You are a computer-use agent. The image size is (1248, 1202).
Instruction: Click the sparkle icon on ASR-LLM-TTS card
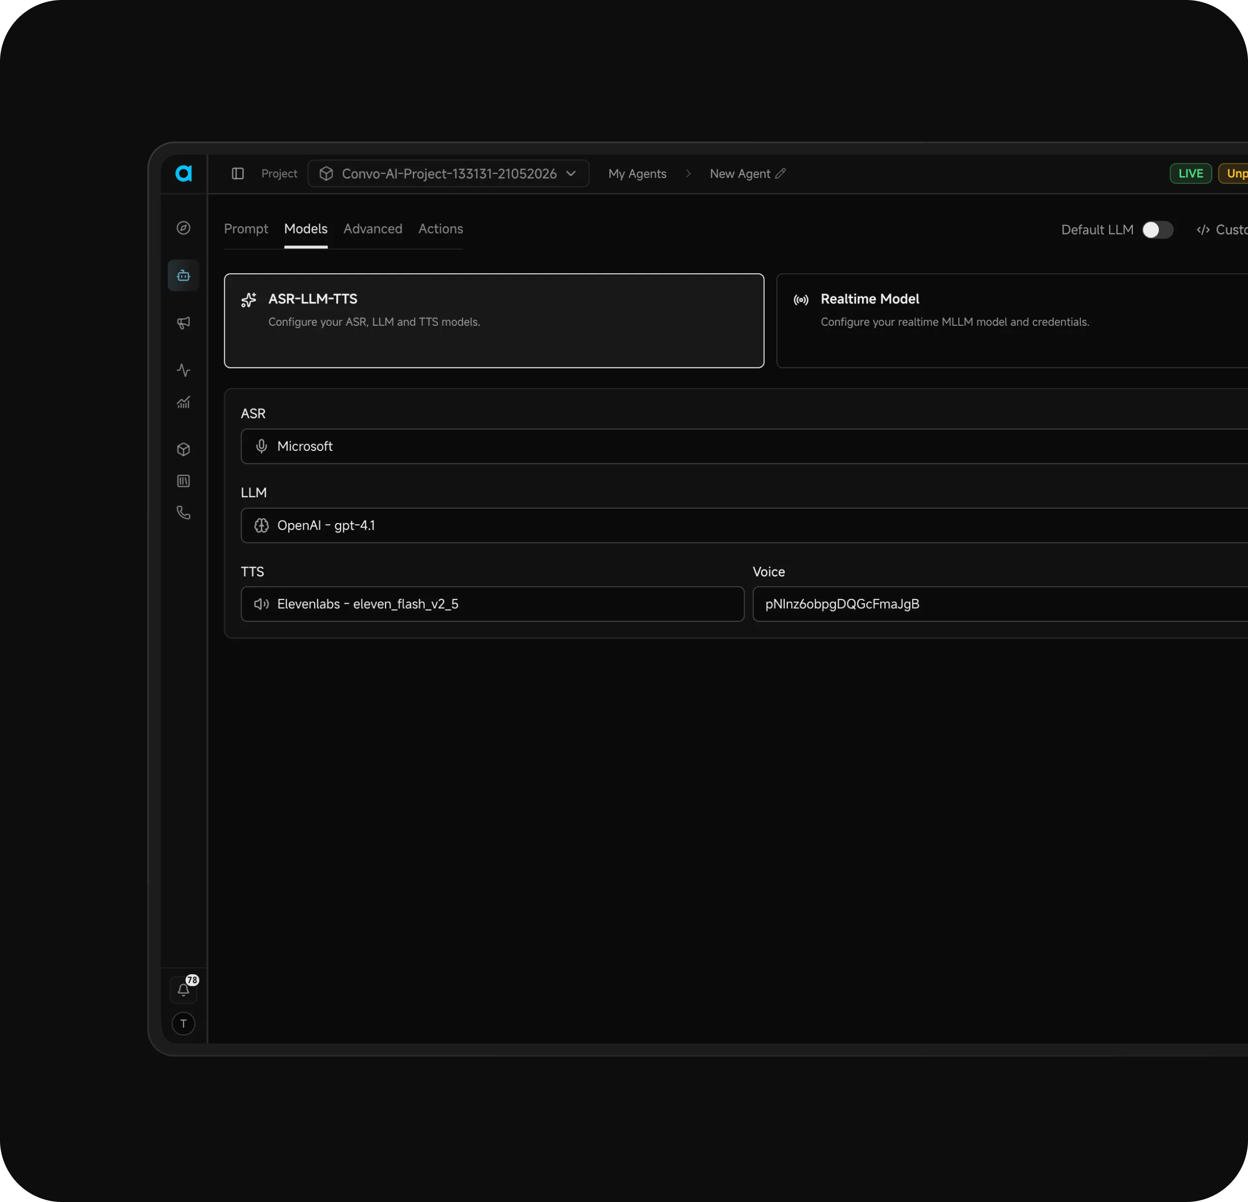pos(249,300)
